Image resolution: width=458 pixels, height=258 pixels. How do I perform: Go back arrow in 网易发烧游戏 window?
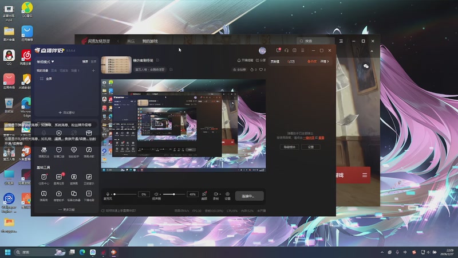click(x=118, y=41)
